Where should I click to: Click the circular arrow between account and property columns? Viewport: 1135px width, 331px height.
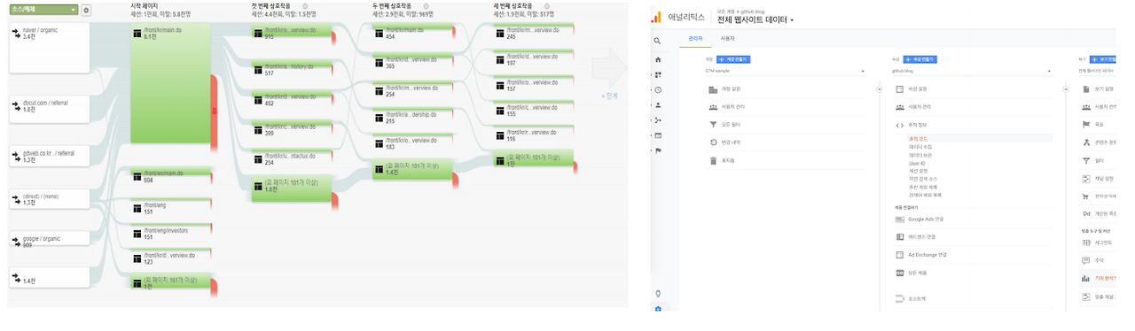coord(879,89)
